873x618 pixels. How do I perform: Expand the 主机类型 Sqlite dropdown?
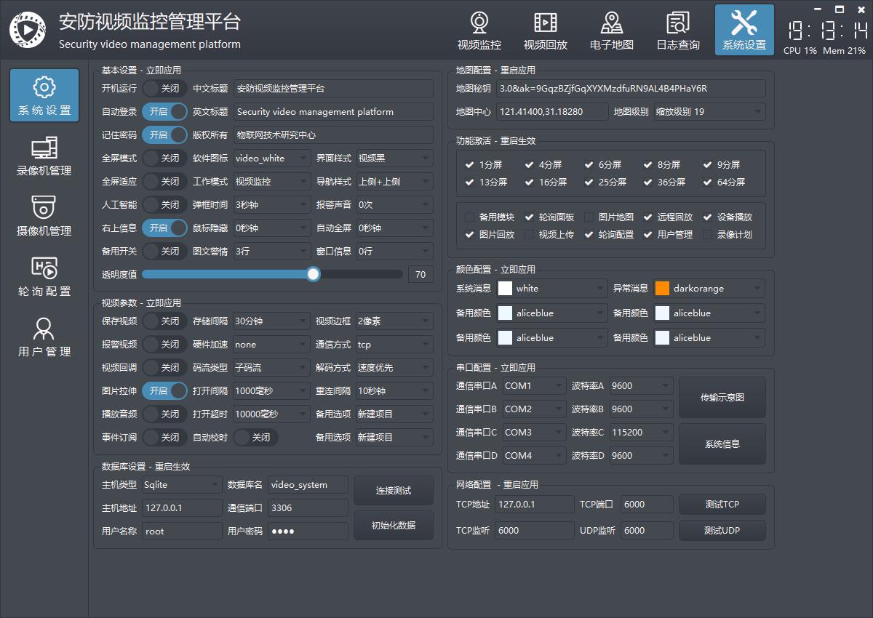(x=182, y=485)
